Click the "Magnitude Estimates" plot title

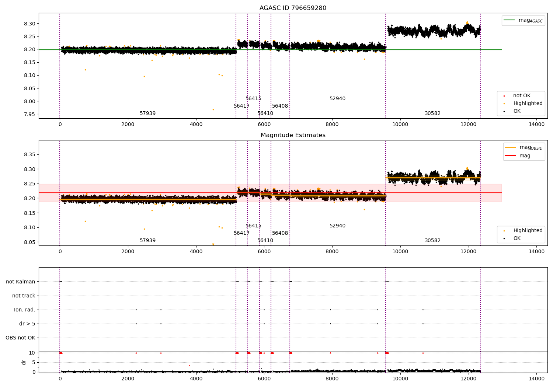point(293,135)
